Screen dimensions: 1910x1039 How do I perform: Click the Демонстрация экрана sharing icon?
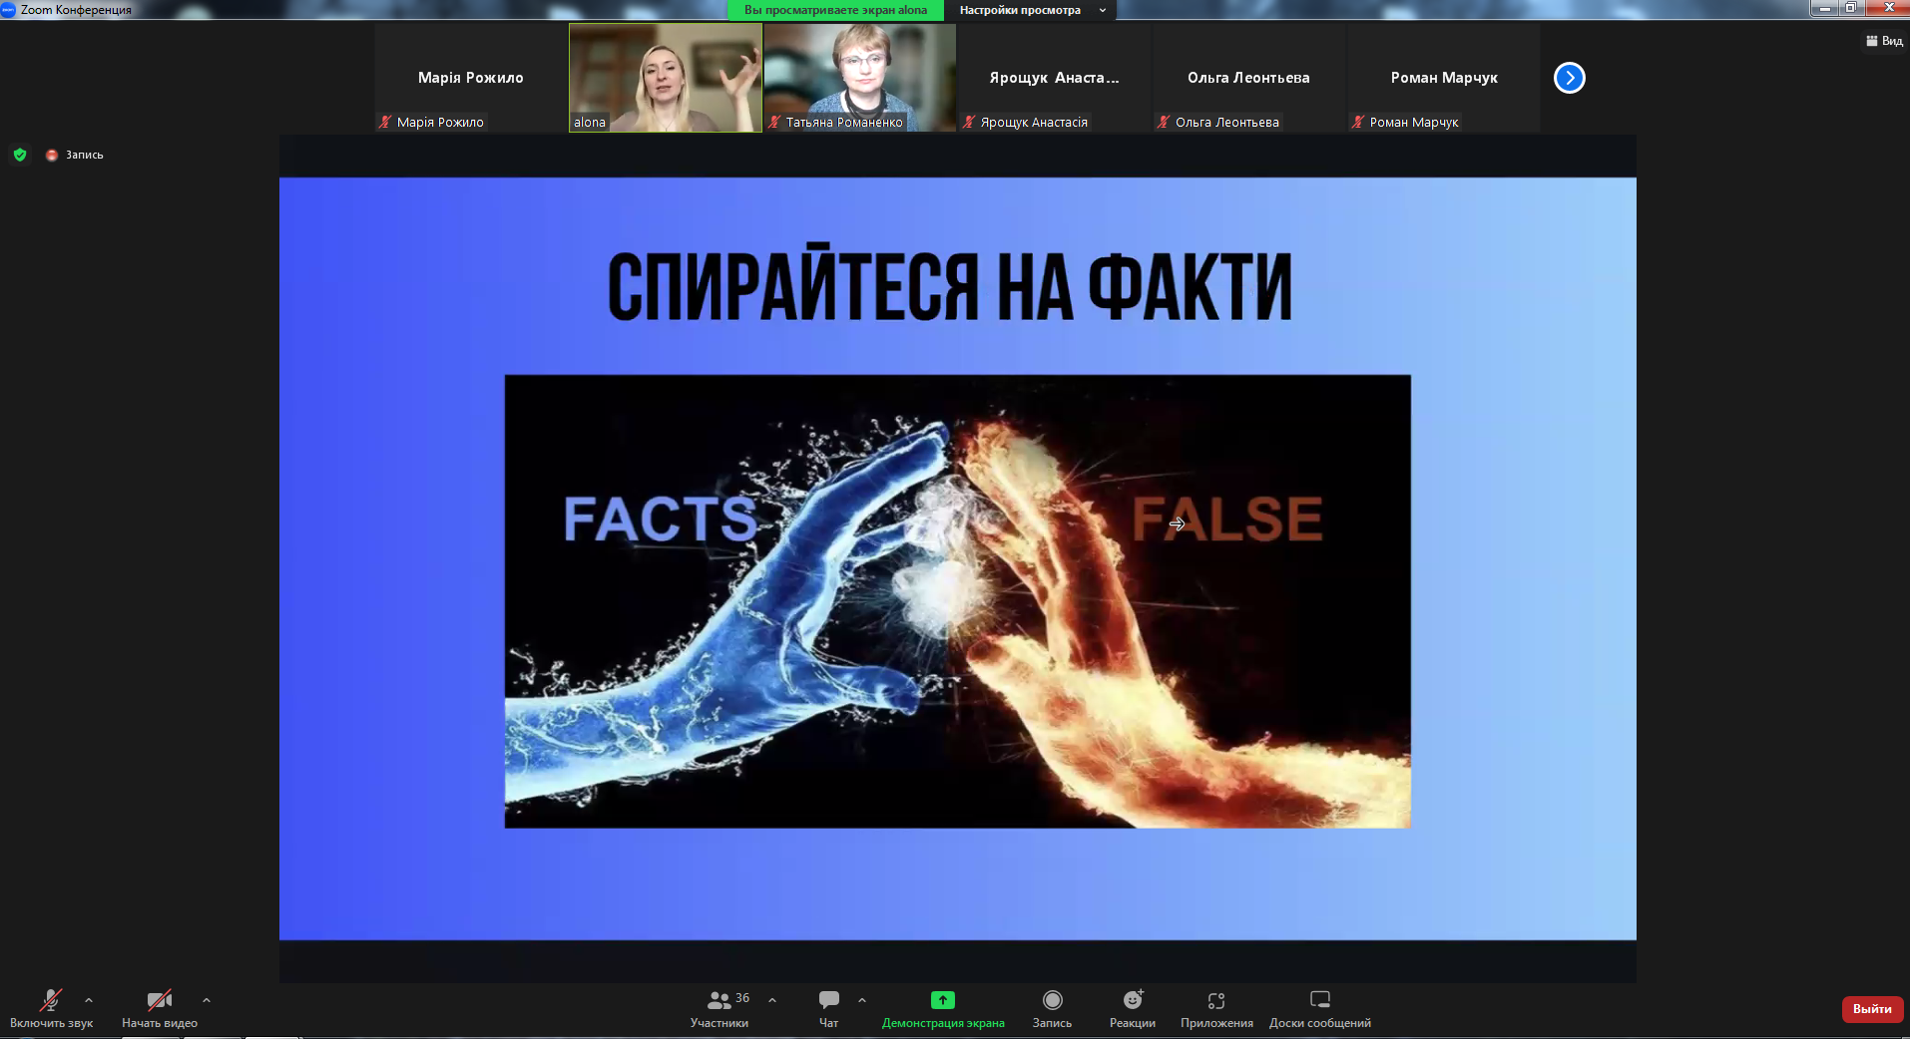pyautogui.click(x=942, y=1002)
